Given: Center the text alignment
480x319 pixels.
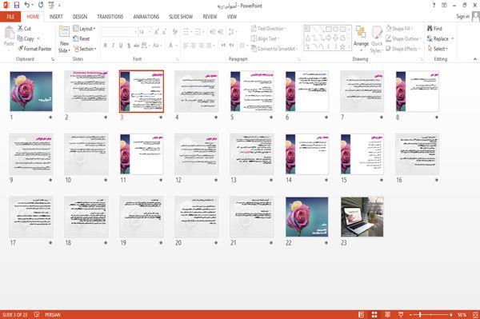Looking at the screenshot, I should 194,46.
